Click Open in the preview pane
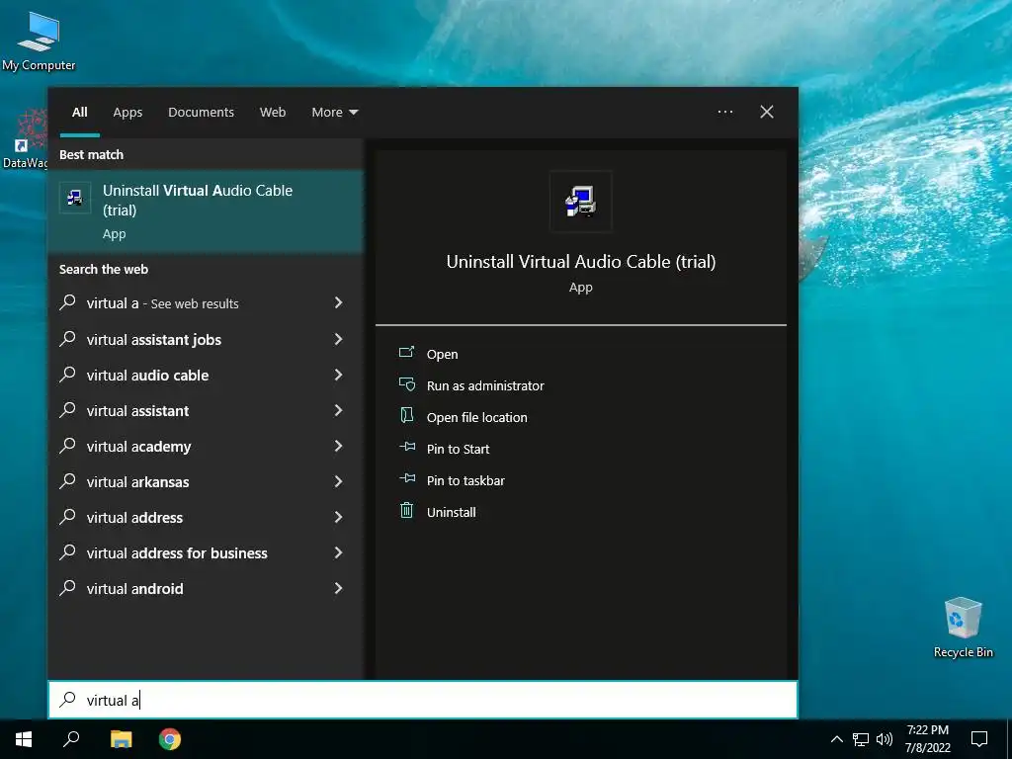Viewport: 1012px width, 759px height. pyautogui.click(x=442, y=355)
